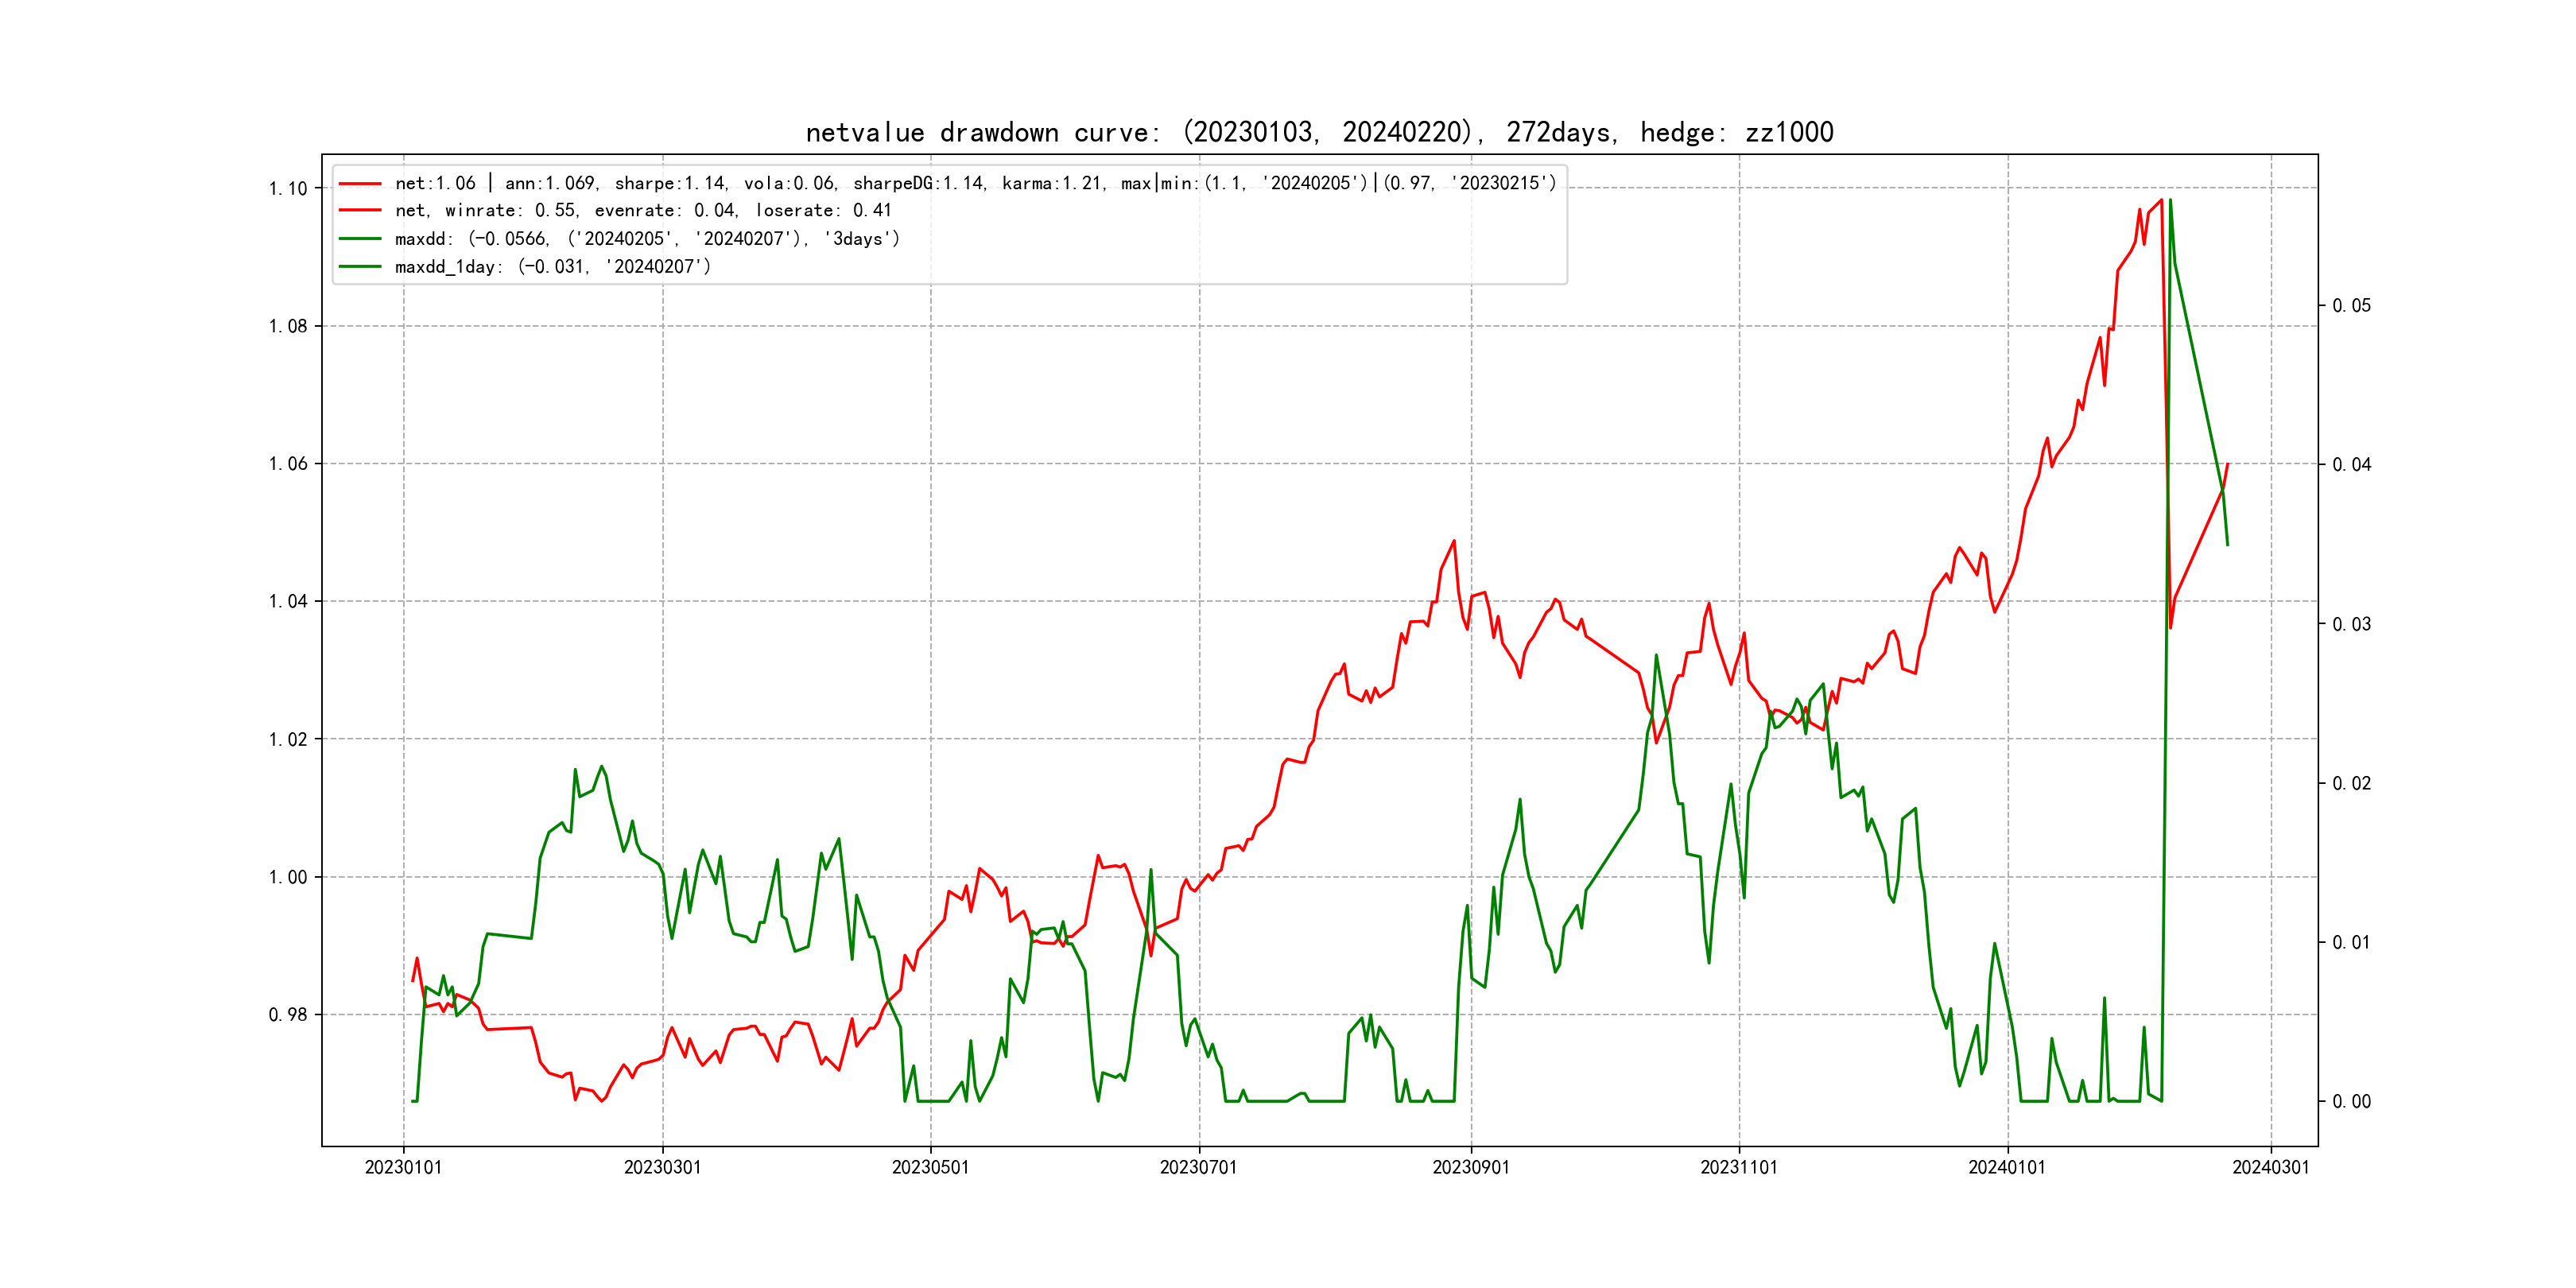Click the maxdd -0.0566 legend text
The image size is (2576, 1288).
coord(647,239)
